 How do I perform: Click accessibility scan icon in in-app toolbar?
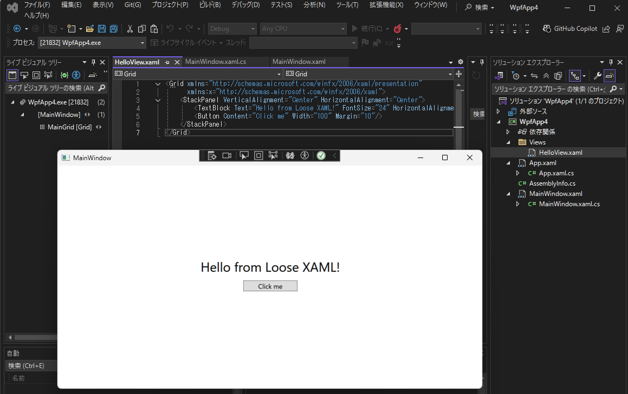pyautogui.click(x=305, y=156)
